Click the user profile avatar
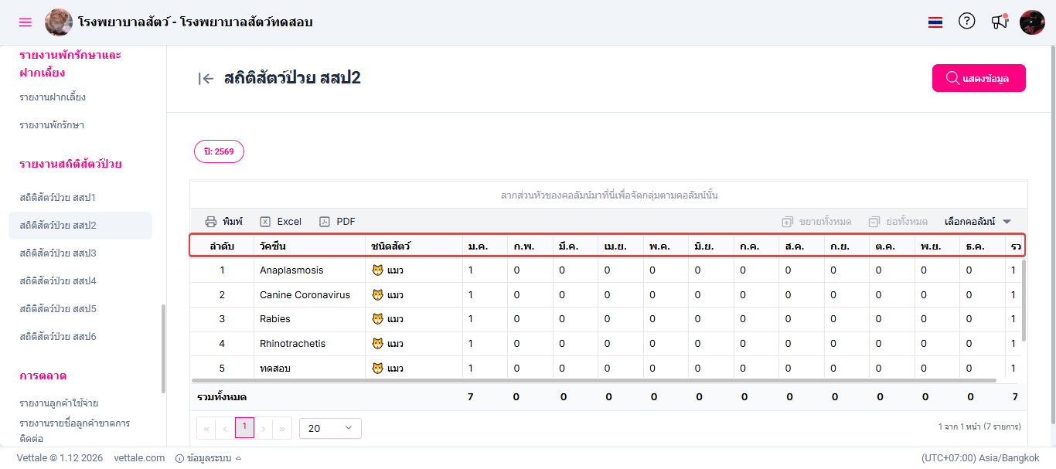This screenshot has width=1056, height=469. click(x=1032, y=22)
